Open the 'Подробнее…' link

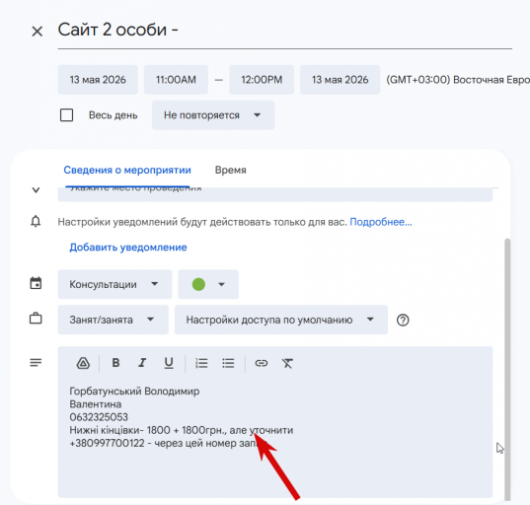[x=381, y=222]
